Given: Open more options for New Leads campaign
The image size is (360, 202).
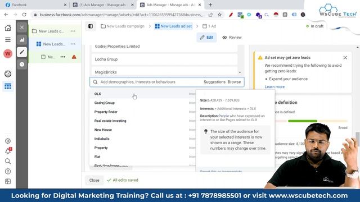Looking at the screenshot, I should coord(73,31).
